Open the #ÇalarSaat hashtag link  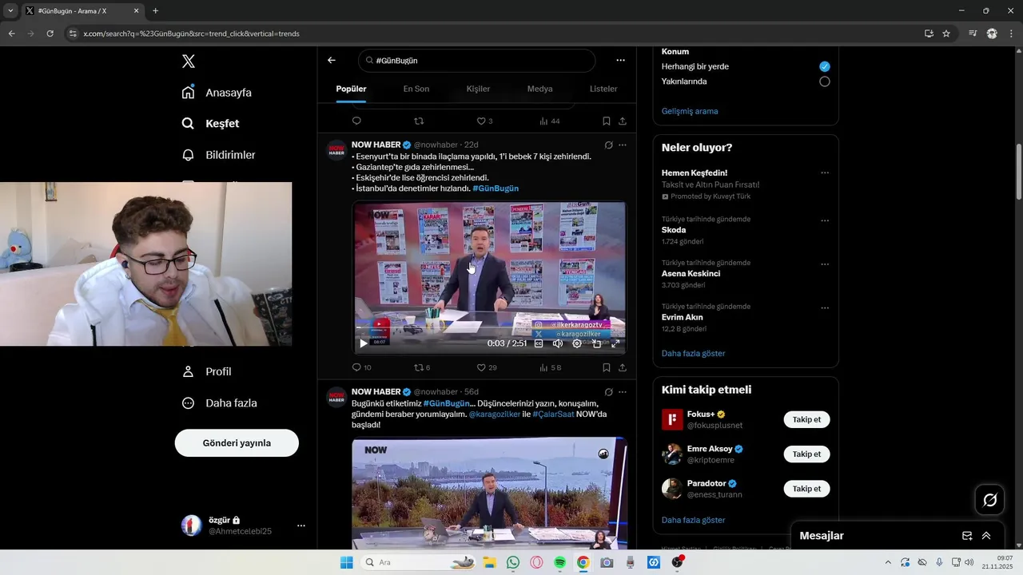(553, 414)
